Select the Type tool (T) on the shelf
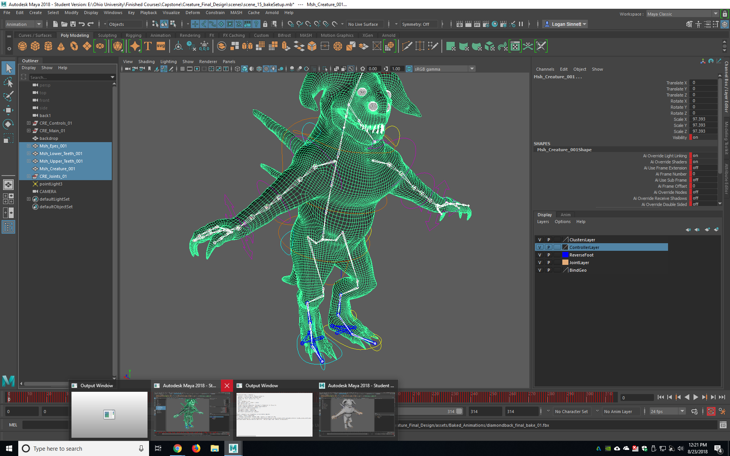Image resolution: width=730 pixels, height=456 pixels. pos(148,46)
